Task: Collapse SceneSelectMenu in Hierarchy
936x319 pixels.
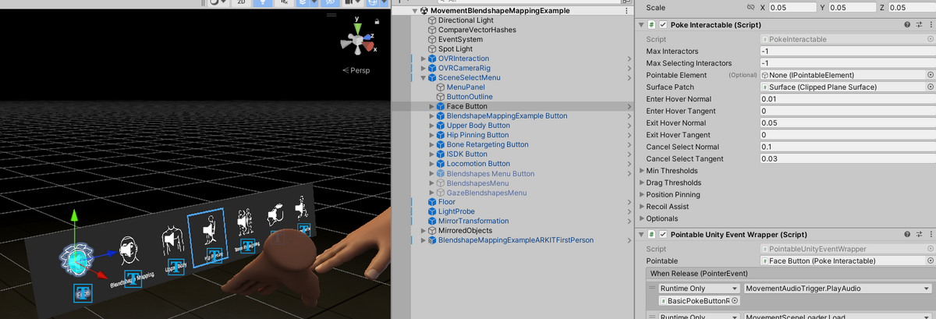Action: pyautogui.click(x=423, y=78)
